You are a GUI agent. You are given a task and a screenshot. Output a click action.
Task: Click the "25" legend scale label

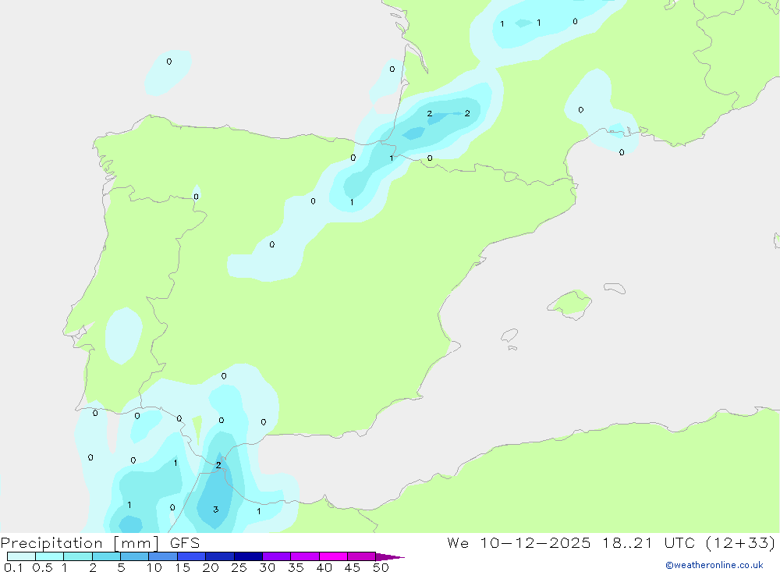coord(239,567)
